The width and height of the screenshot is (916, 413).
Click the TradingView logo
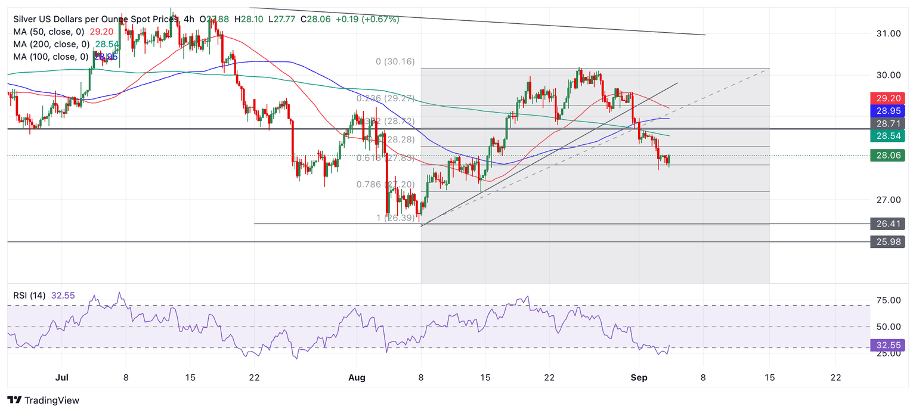coord(43,400)
